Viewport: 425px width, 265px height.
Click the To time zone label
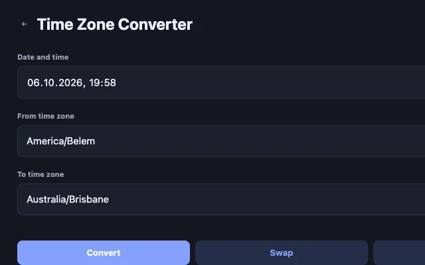(41, 174)
